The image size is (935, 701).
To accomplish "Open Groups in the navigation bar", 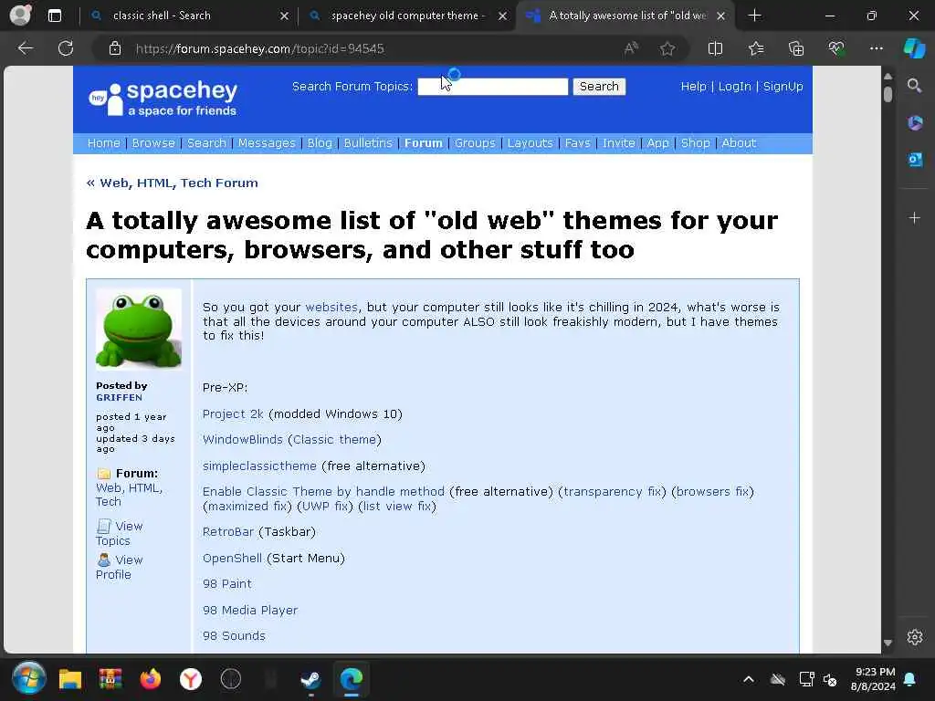I will click(475, 143).
